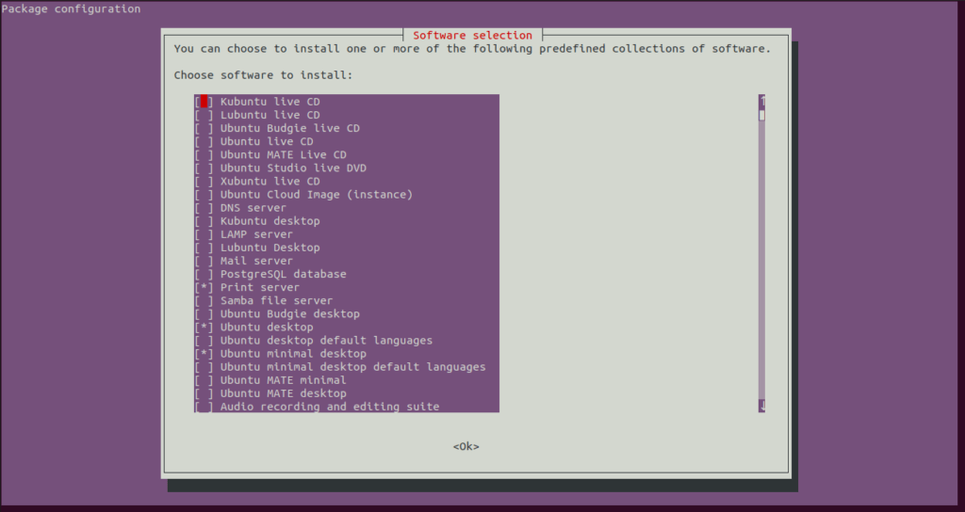
Task: Click the 'Audio recording and editing suite' label
Action: point(330,407)
